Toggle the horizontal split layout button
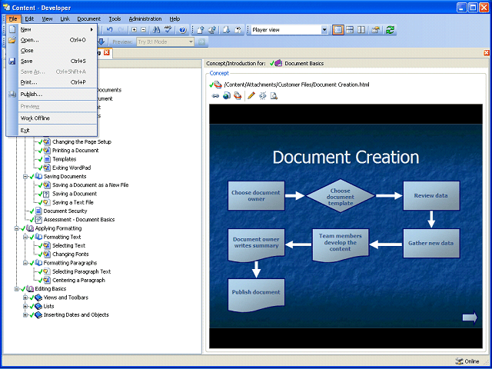 pyautogui.click(x=351, y=30)
